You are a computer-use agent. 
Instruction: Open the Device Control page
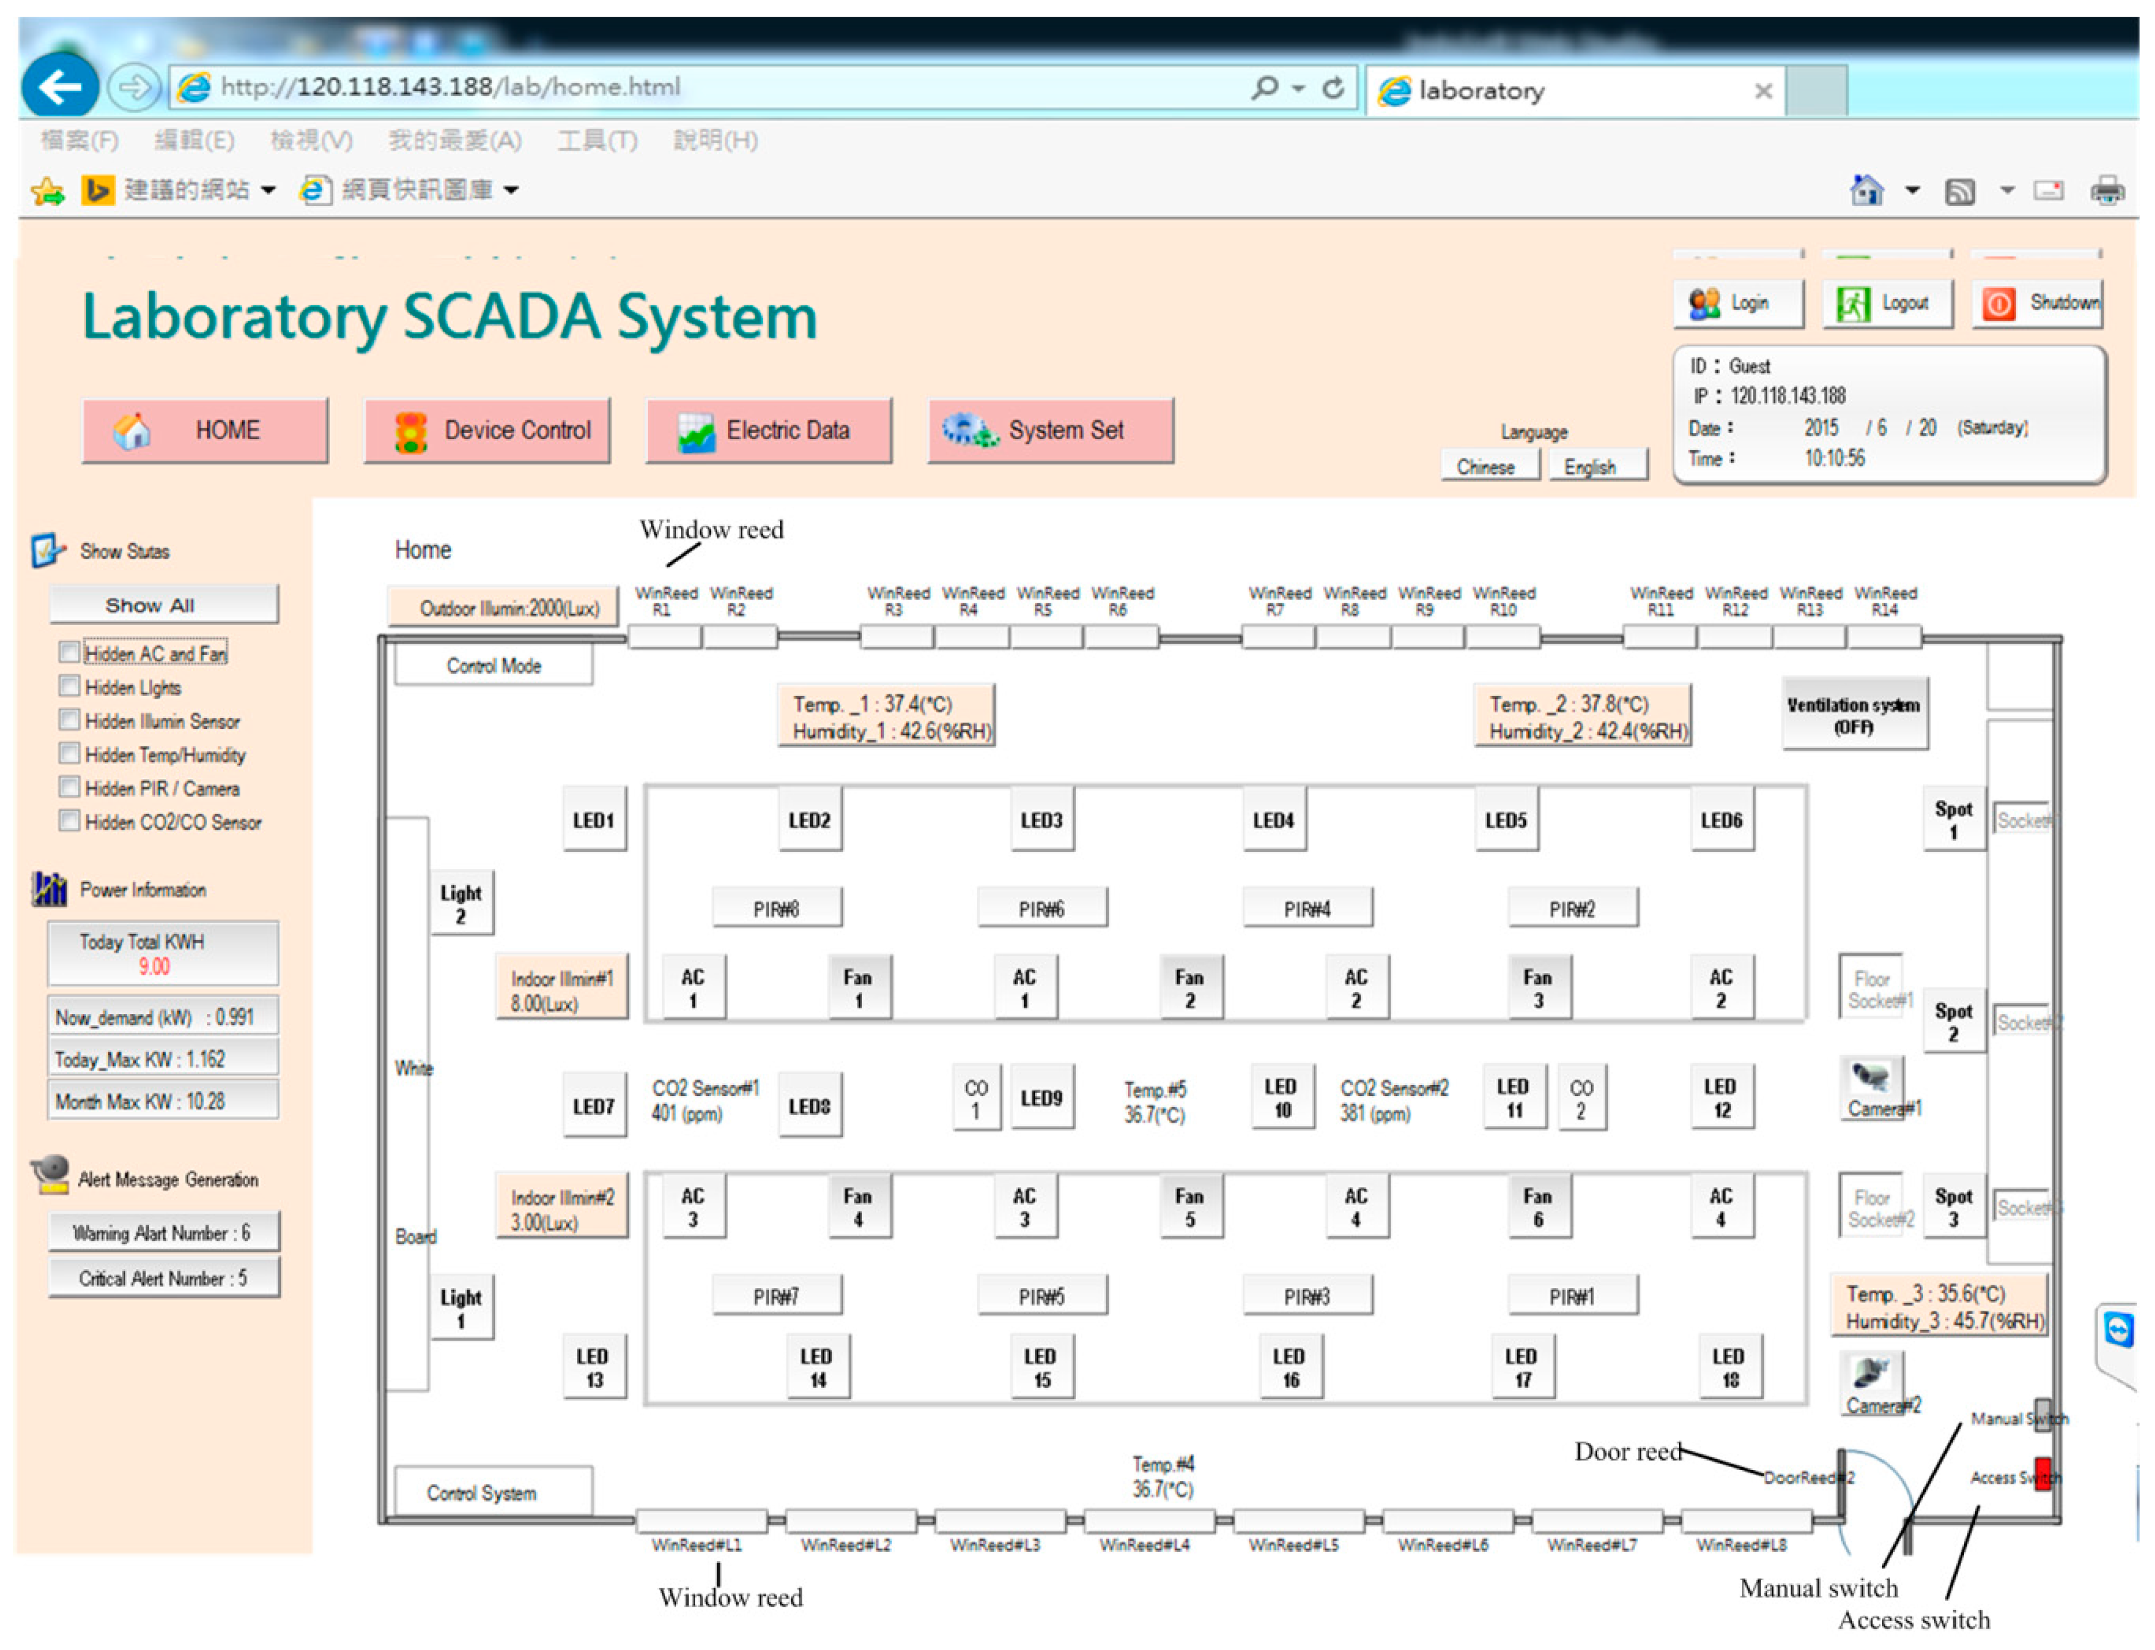(487, 430)
